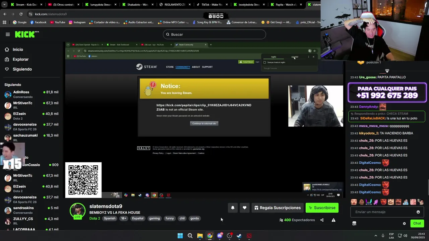This screenshot has height=241, width=429.
Task: Click the Suscribirse button
Action: click(322, 208)
